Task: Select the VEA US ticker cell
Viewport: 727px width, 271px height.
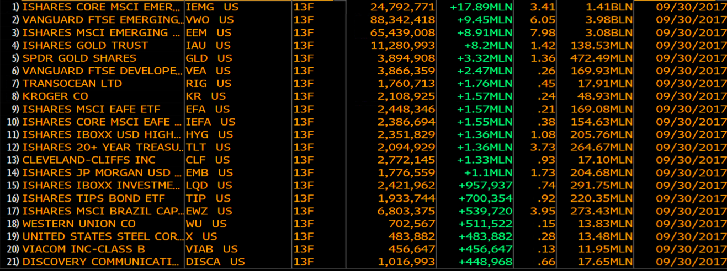Action: tap(208, 71)
